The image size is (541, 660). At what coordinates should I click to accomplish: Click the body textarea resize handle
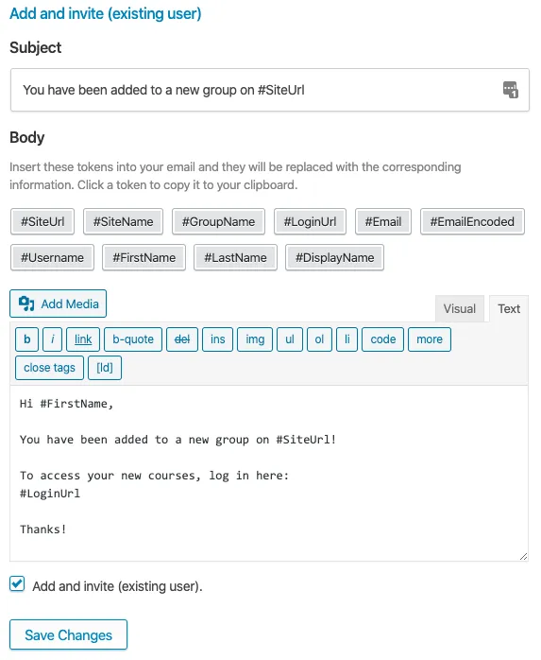pyautogui.click(x=523, y=556)
